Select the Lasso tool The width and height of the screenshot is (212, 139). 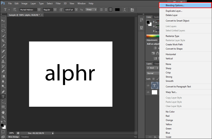[x=3, y=31]
